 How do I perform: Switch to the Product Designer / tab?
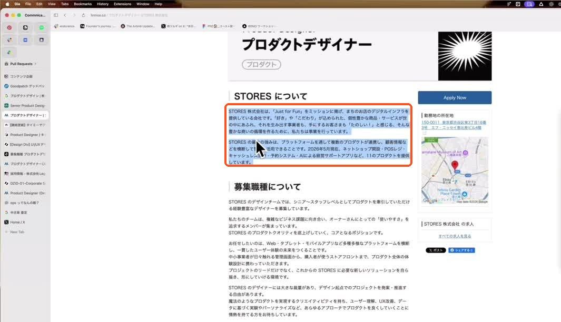[25, 135]
